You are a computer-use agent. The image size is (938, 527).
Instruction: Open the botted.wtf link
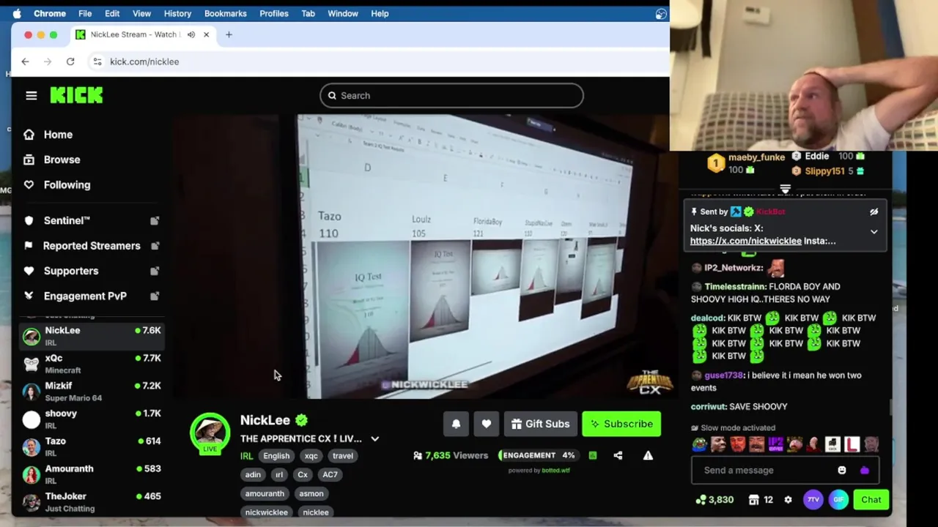[555, 471]
